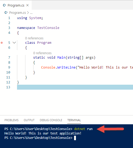Click the C# file icon in Program.cs tab

pyautogui.click(x=4, y=5)
